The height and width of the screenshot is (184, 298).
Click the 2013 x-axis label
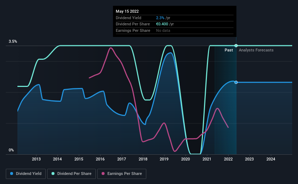coord(36,159)
